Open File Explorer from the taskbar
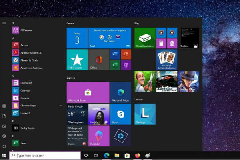The image size is (240, 160). (x=117, y=156)
